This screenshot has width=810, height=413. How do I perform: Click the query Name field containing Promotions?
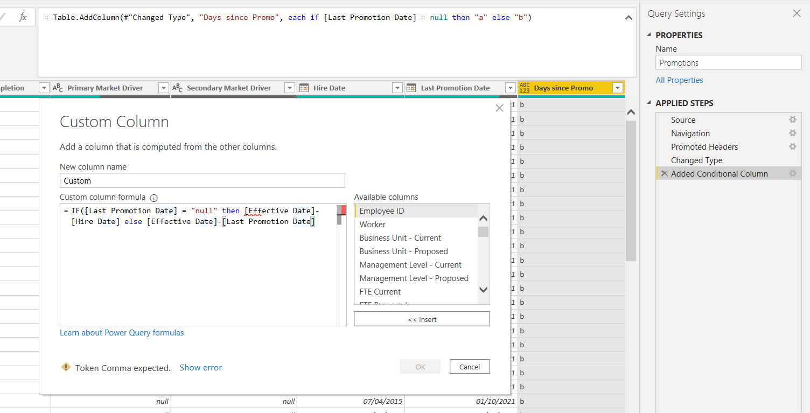[x=728, y=62]
